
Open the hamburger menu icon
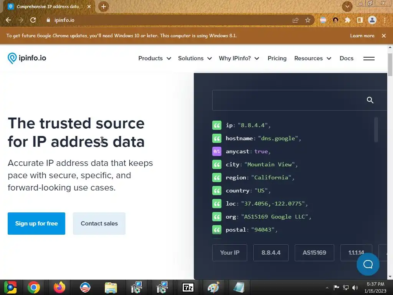tap(369, 58)
